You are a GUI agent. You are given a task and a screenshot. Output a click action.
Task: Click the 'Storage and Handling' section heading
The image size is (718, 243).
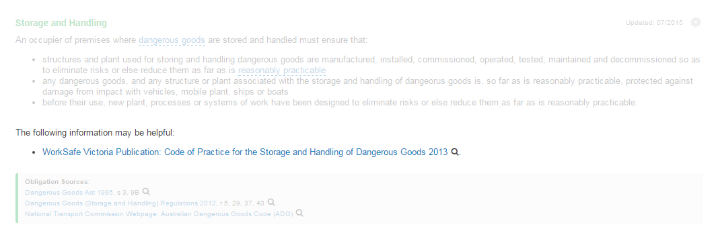pyautogui.click(x=61, y=23)
